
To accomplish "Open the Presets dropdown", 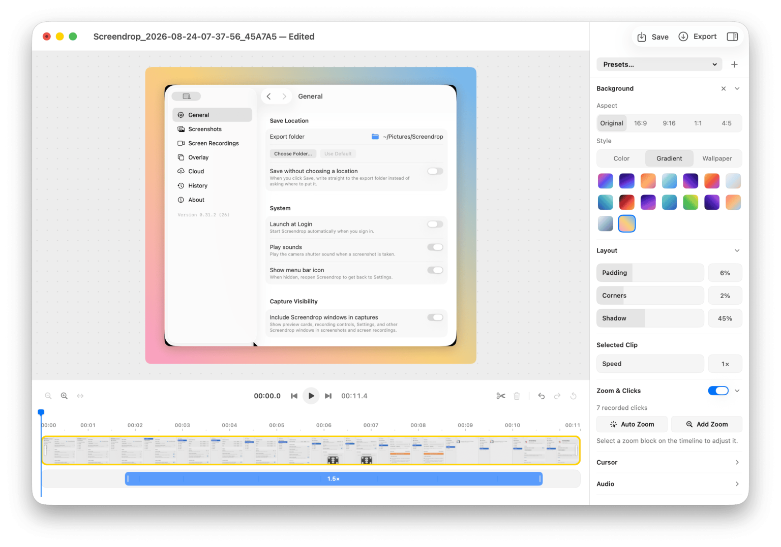I will pos(659,65).
